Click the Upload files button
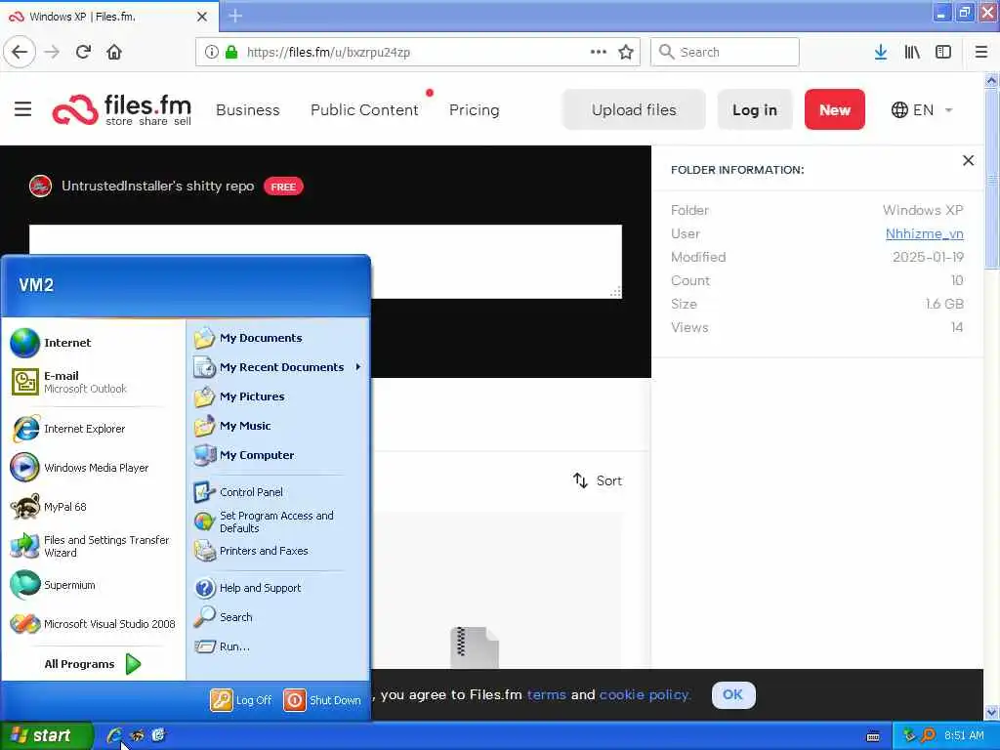This screenshot has width=1000, height=750. tap(633, 109)
